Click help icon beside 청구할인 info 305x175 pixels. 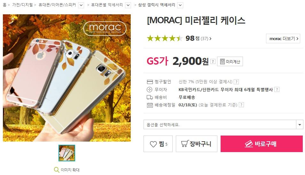(236, 82)
